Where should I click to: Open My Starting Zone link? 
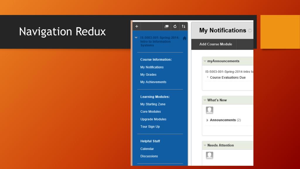[x=153, y=104]
